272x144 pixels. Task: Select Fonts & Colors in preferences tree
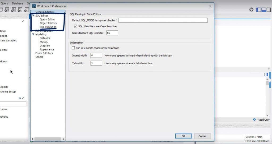(x=44, y=53)
